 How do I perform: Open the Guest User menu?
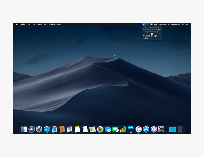175,24
